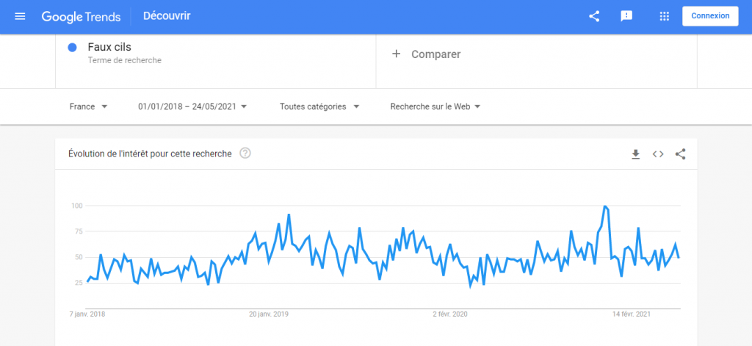
Task: Click the embed code icon
Action: pos(658,154)
